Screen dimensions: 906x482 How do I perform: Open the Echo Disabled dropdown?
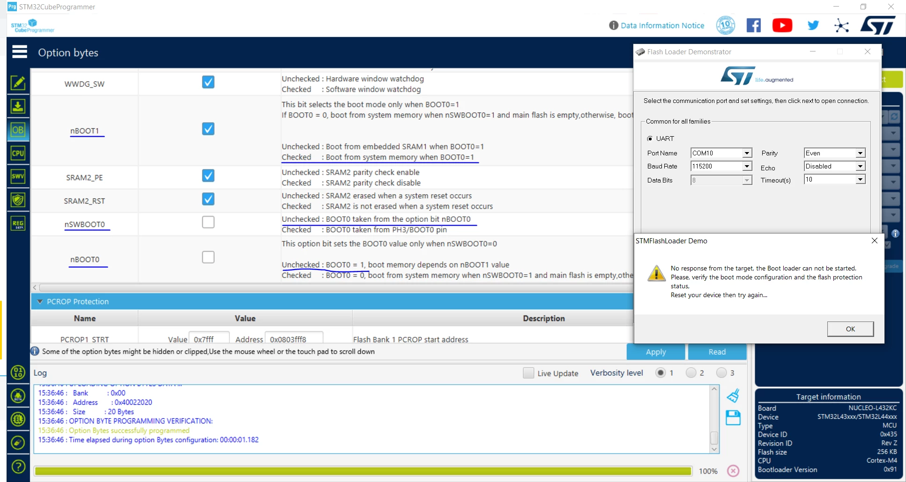pyautogui.click(x=860, y=166)
